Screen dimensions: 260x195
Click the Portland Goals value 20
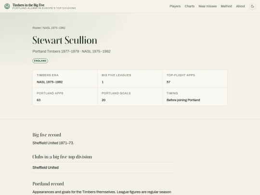[104, 100]
